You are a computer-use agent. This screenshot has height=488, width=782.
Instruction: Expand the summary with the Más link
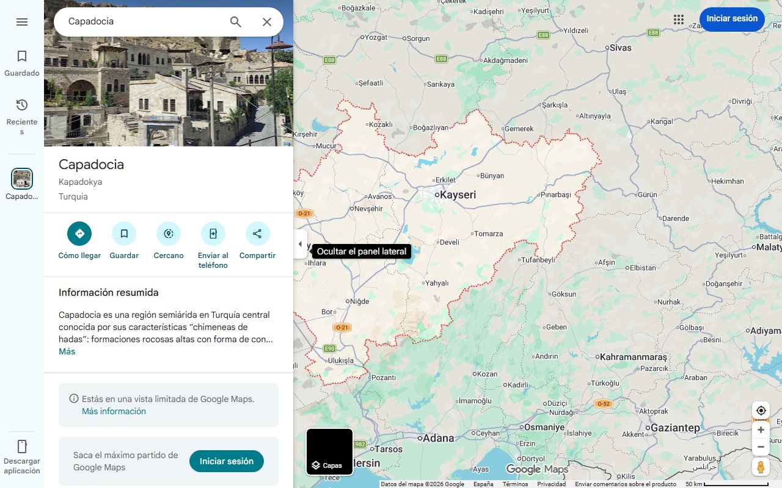click(67, 351)
